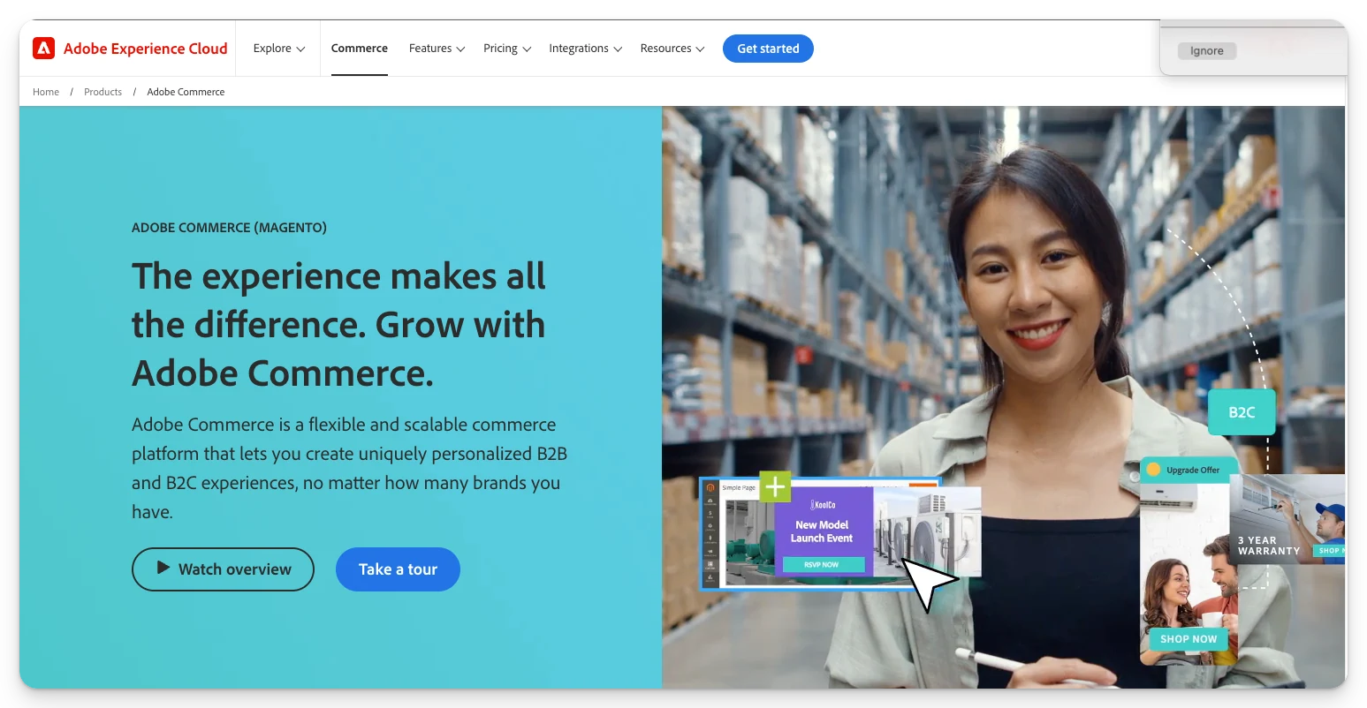Click the large white cursor arrow graphic
This screenshot has width=1367, height=708.
[x=930, y=583]
